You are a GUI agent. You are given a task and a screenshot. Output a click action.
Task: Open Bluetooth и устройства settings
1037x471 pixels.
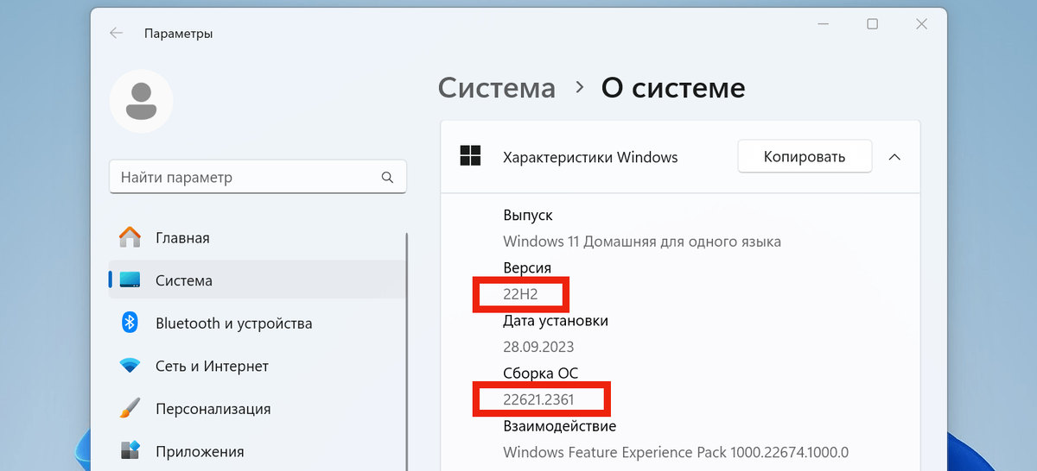(x=258, y=323)
